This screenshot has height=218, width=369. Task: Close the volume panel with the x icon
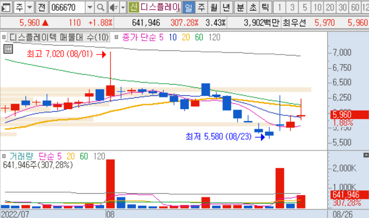(366, 155)
